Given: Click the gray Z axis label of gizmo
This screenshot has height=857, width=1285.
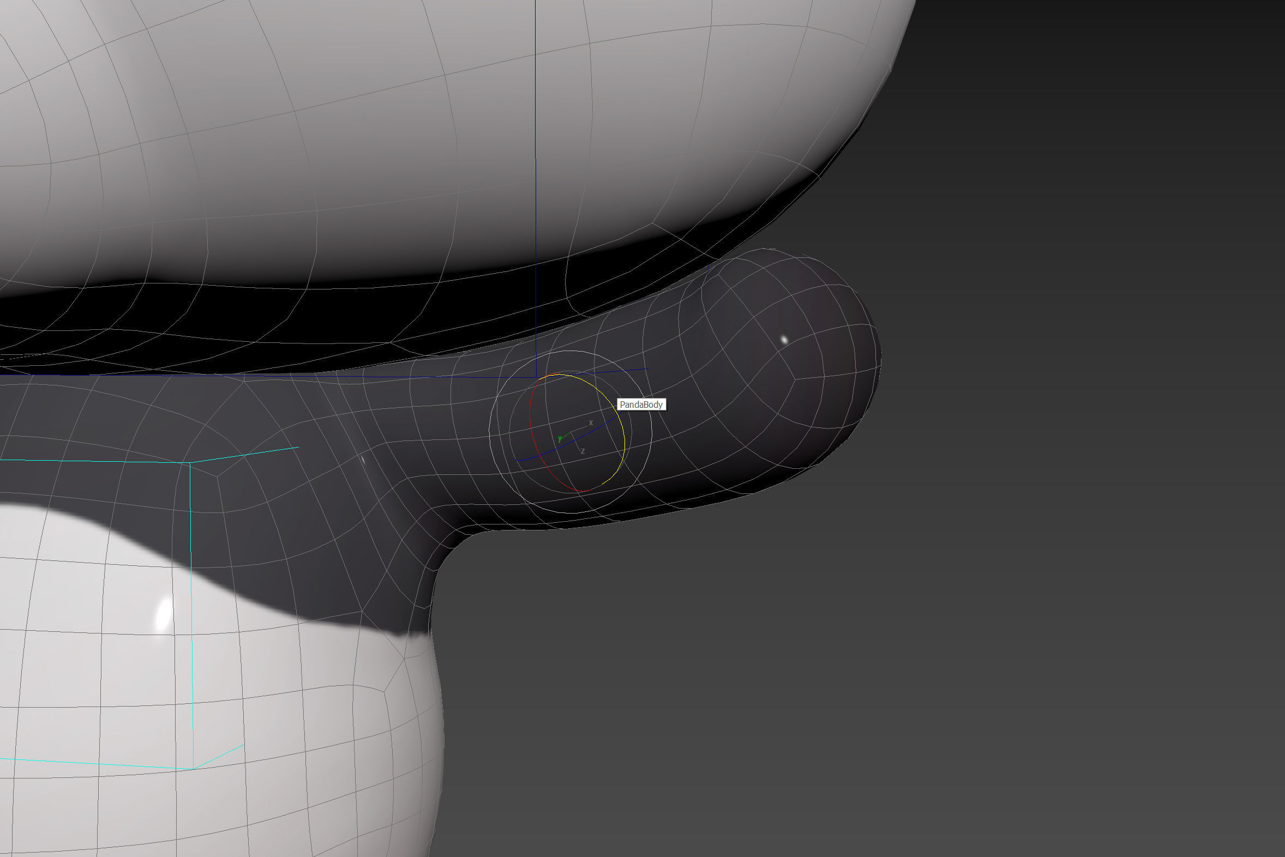Looking at the screenshot, I should [583, 451].
